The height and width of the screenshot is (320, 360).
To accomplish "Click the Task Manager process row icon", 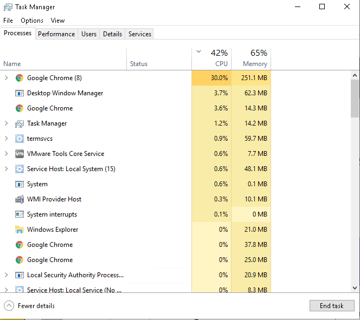I will [x=20, y=123].
